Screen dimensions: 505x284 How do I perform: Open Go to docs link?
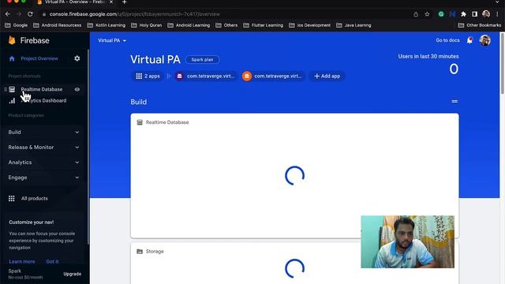[x=447, y=40]
